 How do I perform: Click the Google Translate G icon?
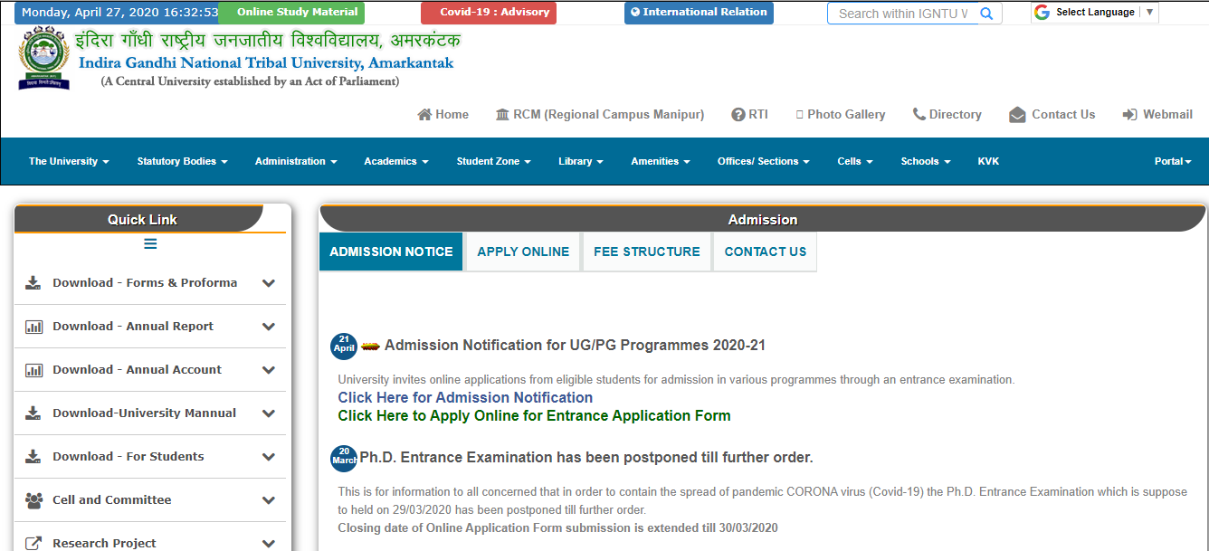(1042, 12)
